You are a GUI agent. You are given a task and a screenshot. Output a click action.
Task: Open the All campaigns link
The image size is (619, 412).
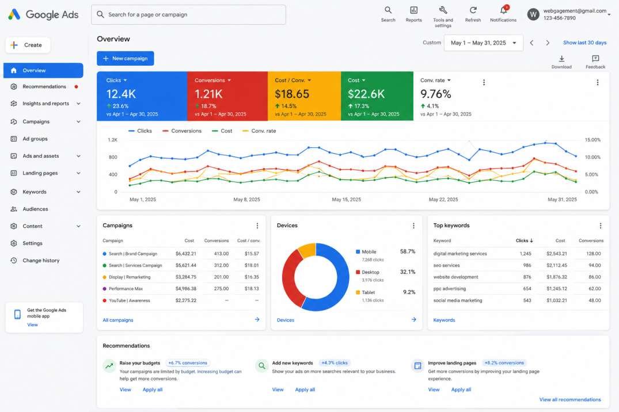pos(117,320)
